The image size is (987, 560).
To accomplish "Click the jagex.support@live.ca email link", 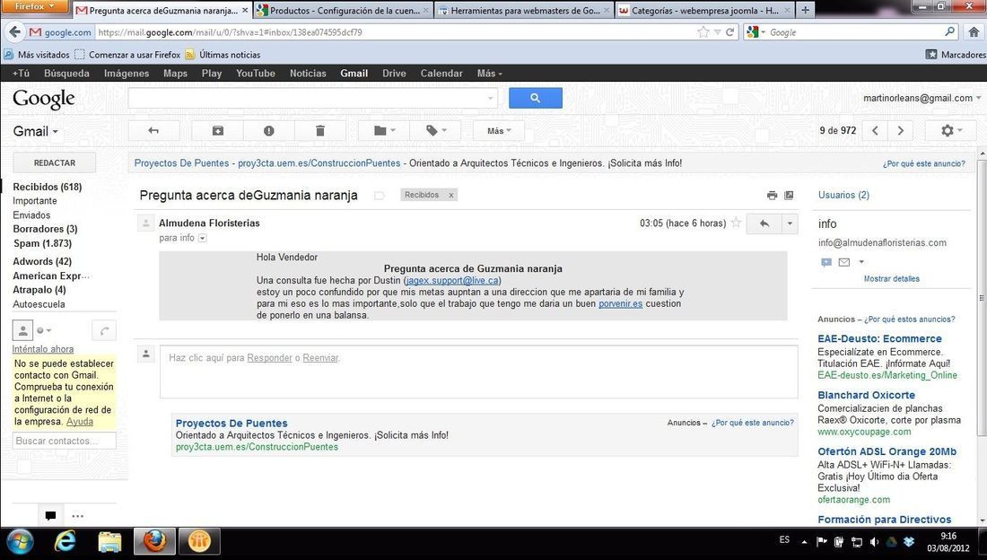I will [452, 280].
